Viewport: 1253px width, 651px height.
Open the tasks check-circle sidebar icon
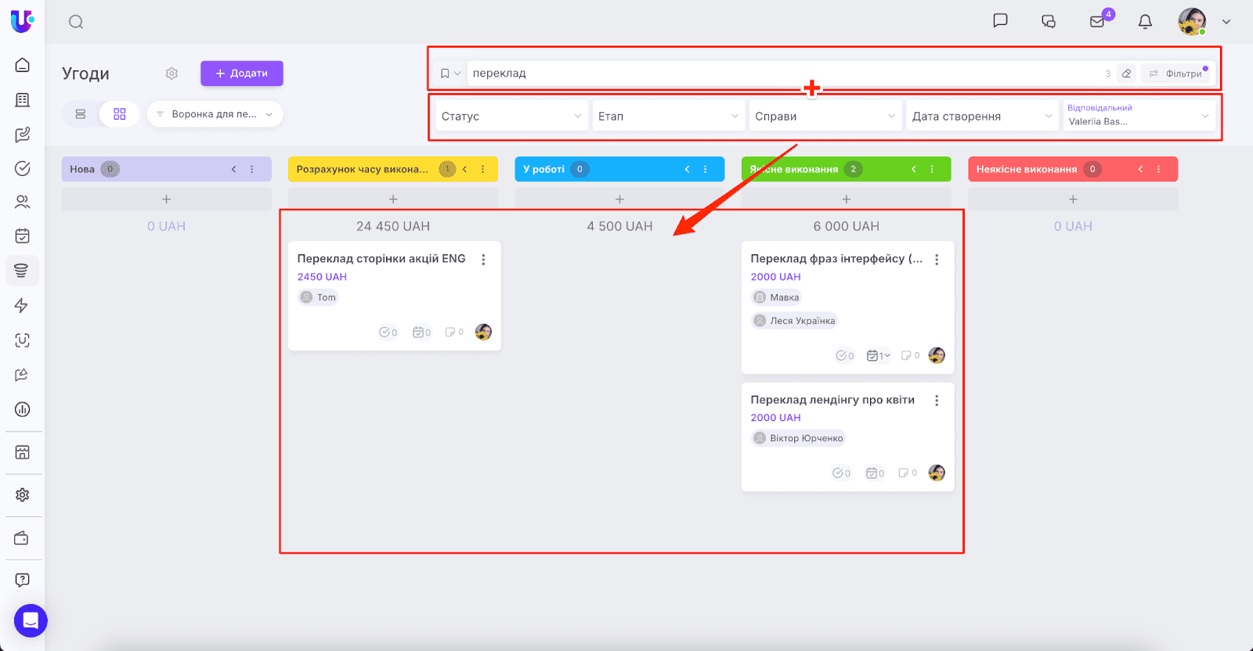[x=23, y=168]
